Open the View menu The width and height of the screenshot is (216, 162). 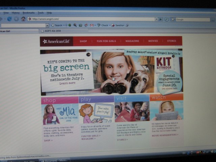[6, 13]
